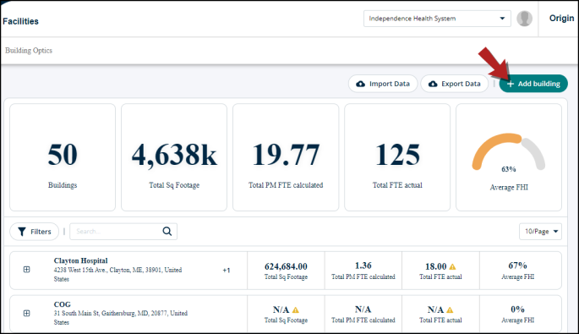The height and width of the screenshot is (334, 579).
Task: Expand the Clayton Hospital row
Action: click(x=26, y=270)
